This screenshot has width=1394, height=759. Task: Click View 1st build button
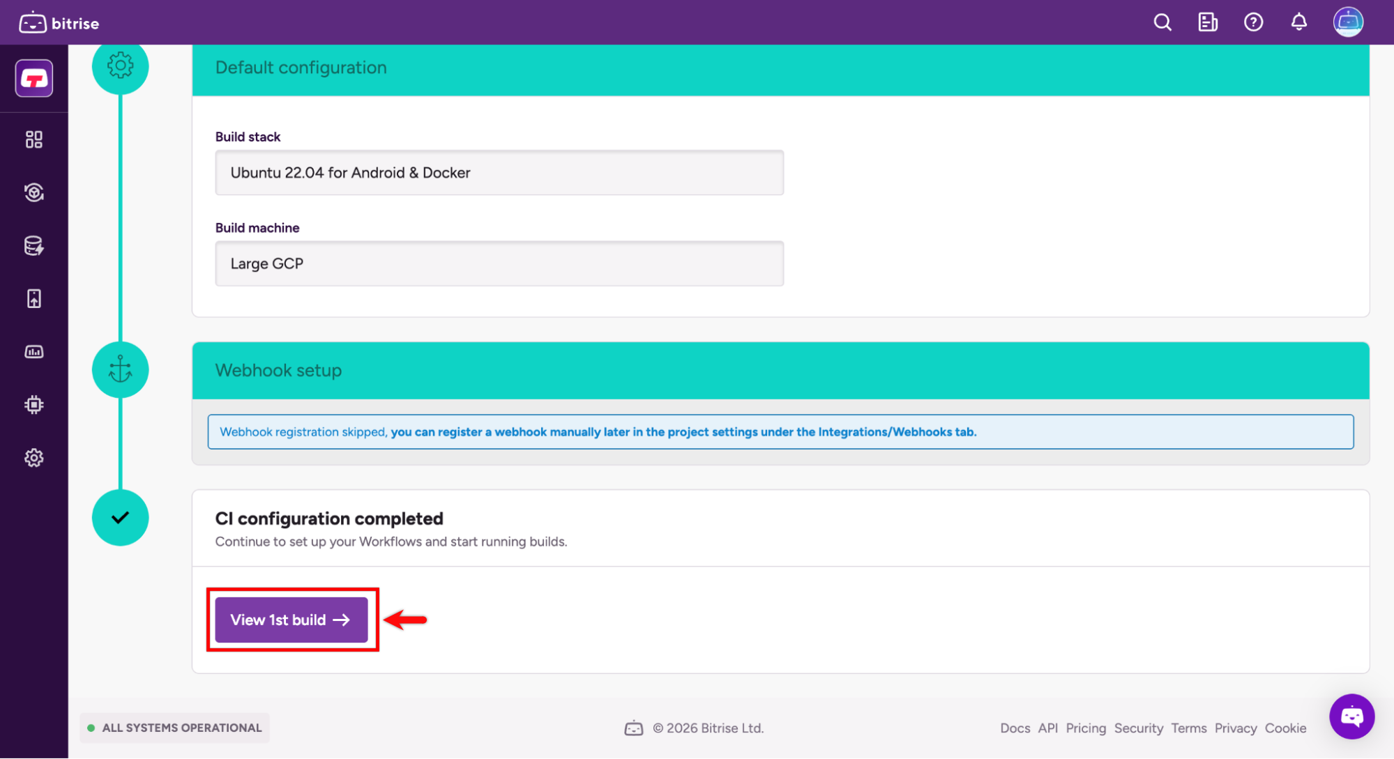(x=291, y=620)
